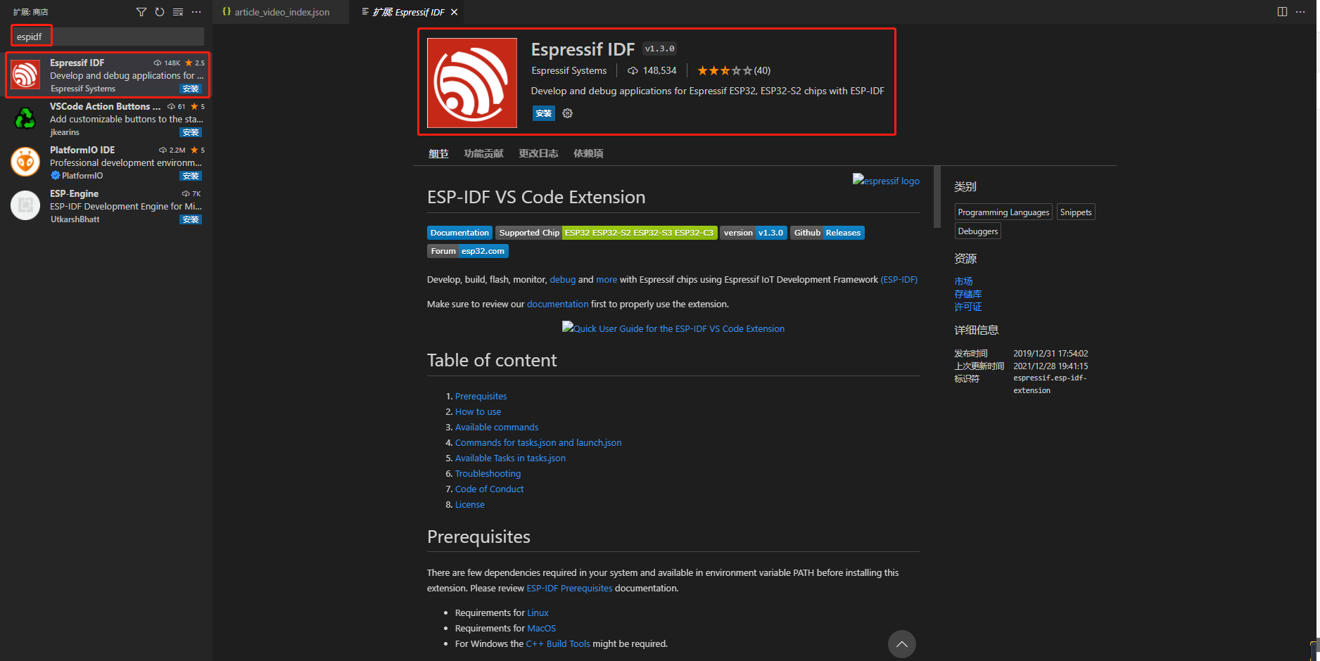Install Espressif IDF from the list
This screenshot has width=1320, height=661.
tap(191, 89)
